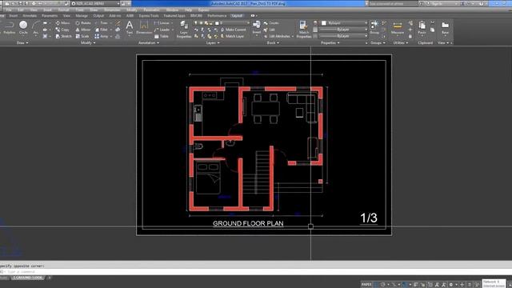Screen dimensions: 512x288
Task: Open the ByLayer object color dropdown
Action: click(366, 23)
